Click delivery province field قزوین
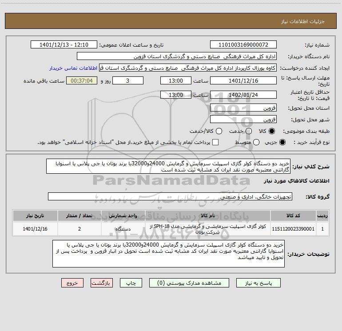This screenshot has height=331, width=342. coord(243,108)
